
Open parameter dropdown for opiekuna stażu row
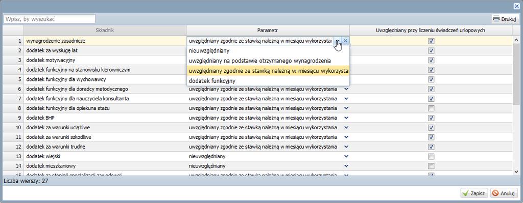coord(346,108)
